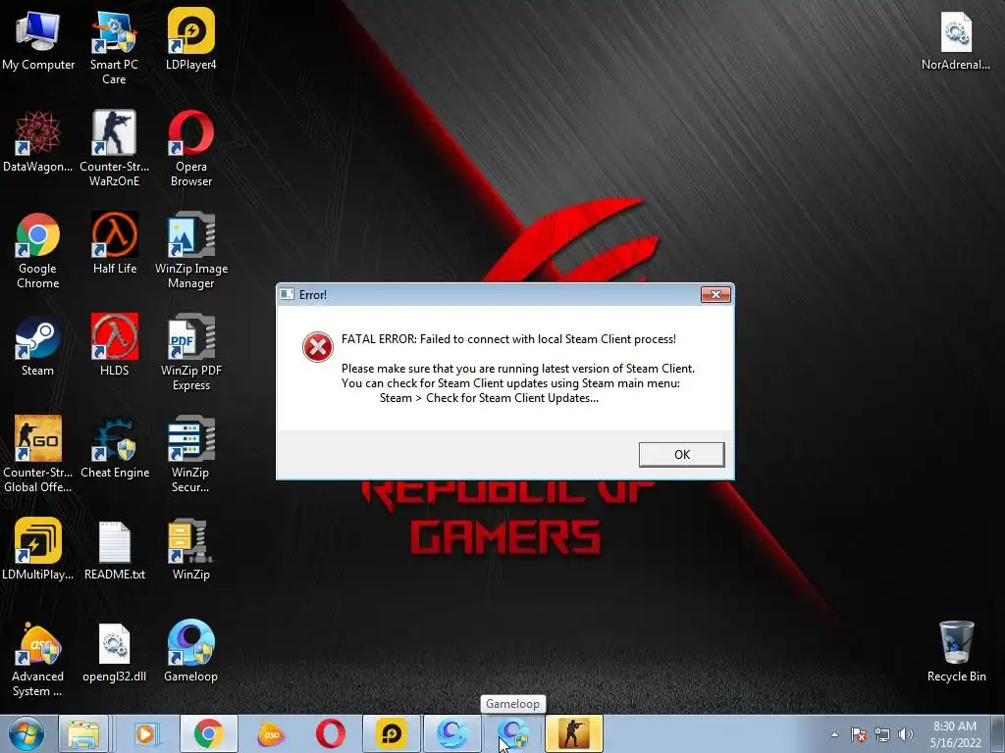Open the Windows Start menu
Screen dimensions: 1005x753
[x=26, y=733]
